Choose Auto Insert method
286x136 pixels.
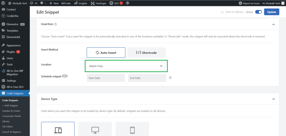[x=106, y=53]
